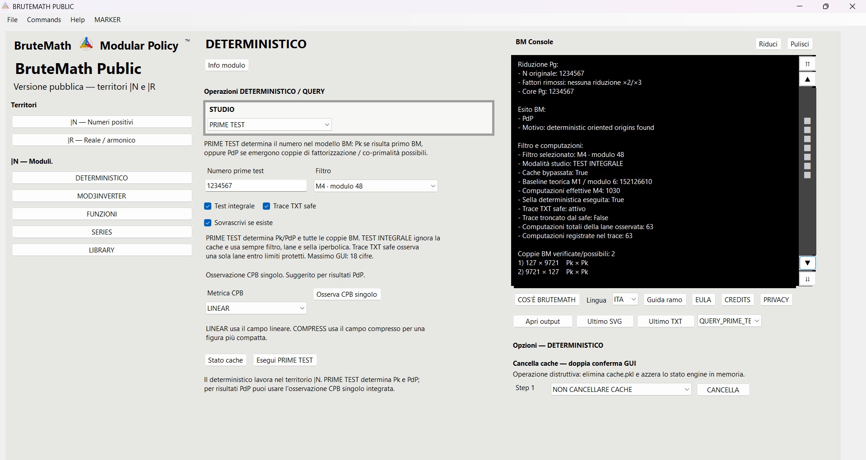Image resolution: width=866 pixels, height=460 pixels.
Task: Open the MARKER menu
Action: [x=107, y=20]
